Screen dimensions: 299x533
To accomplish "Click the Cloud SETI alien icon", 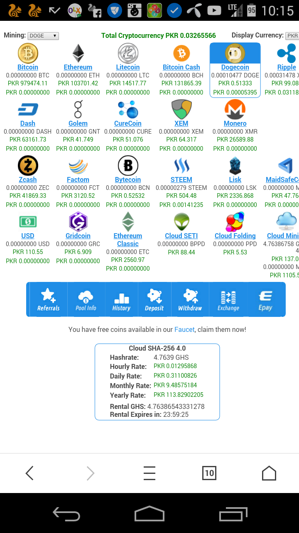I will [x=181, y=222].
